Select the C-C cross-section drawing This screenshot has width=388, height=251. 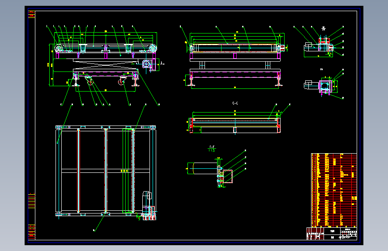pos(235,122)
